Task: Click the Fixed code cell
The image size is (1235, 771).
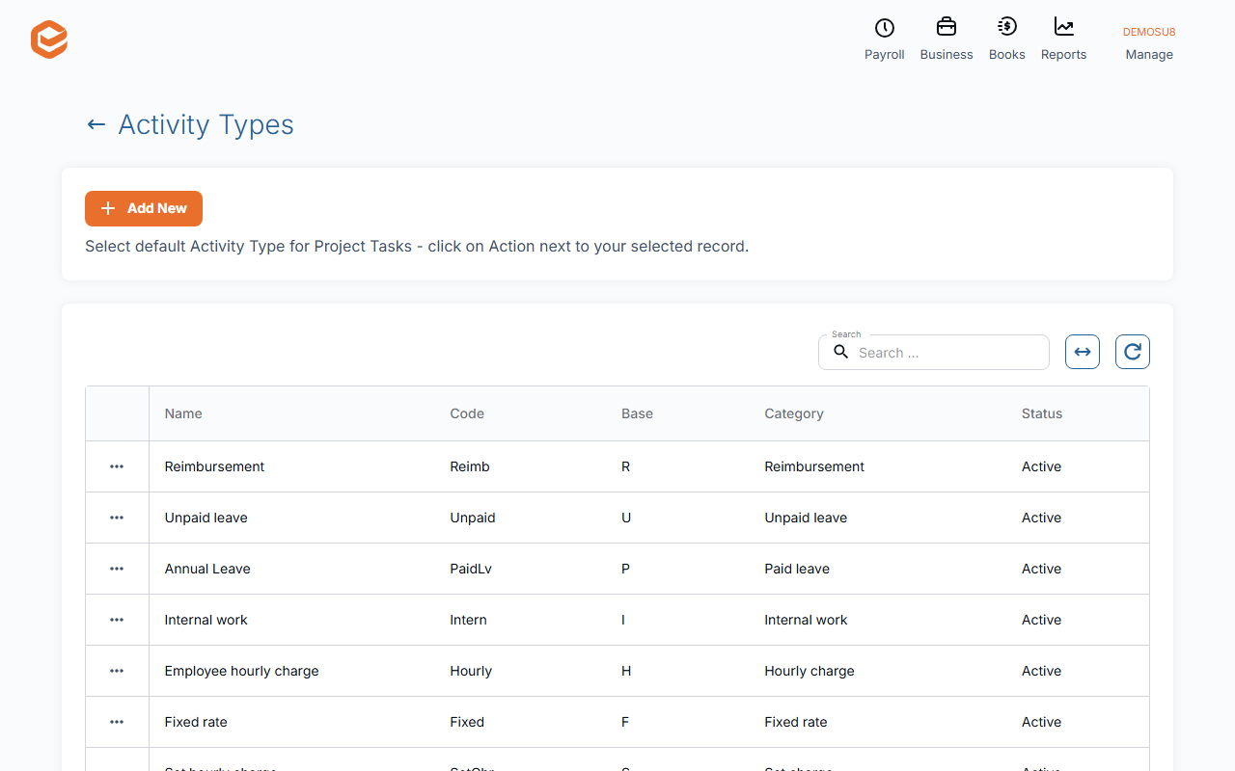Action: (467, 722)
